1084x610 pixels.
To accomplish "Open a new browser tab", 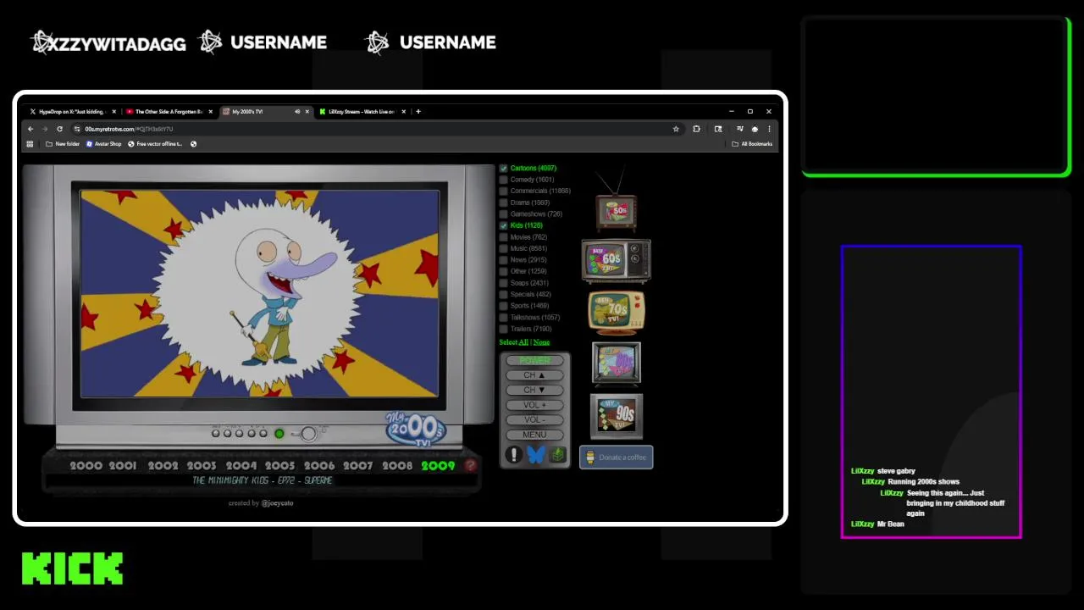I will click(418, 111).
